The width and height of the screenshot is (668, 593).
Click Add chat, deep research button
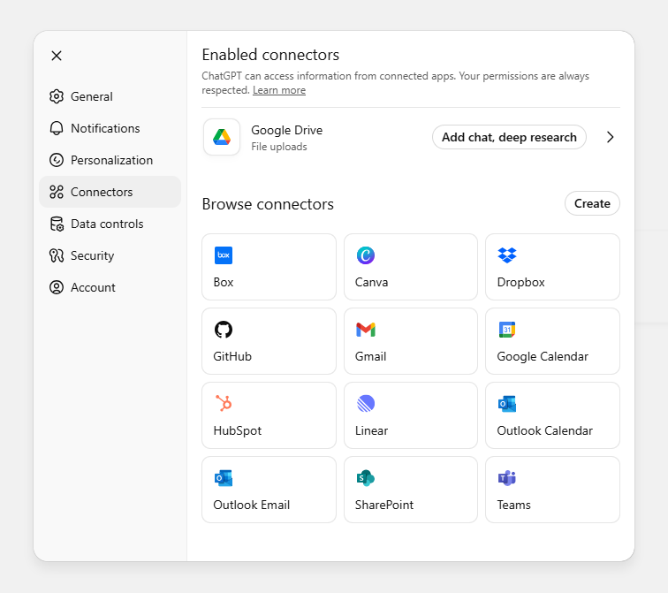[509, 137]
